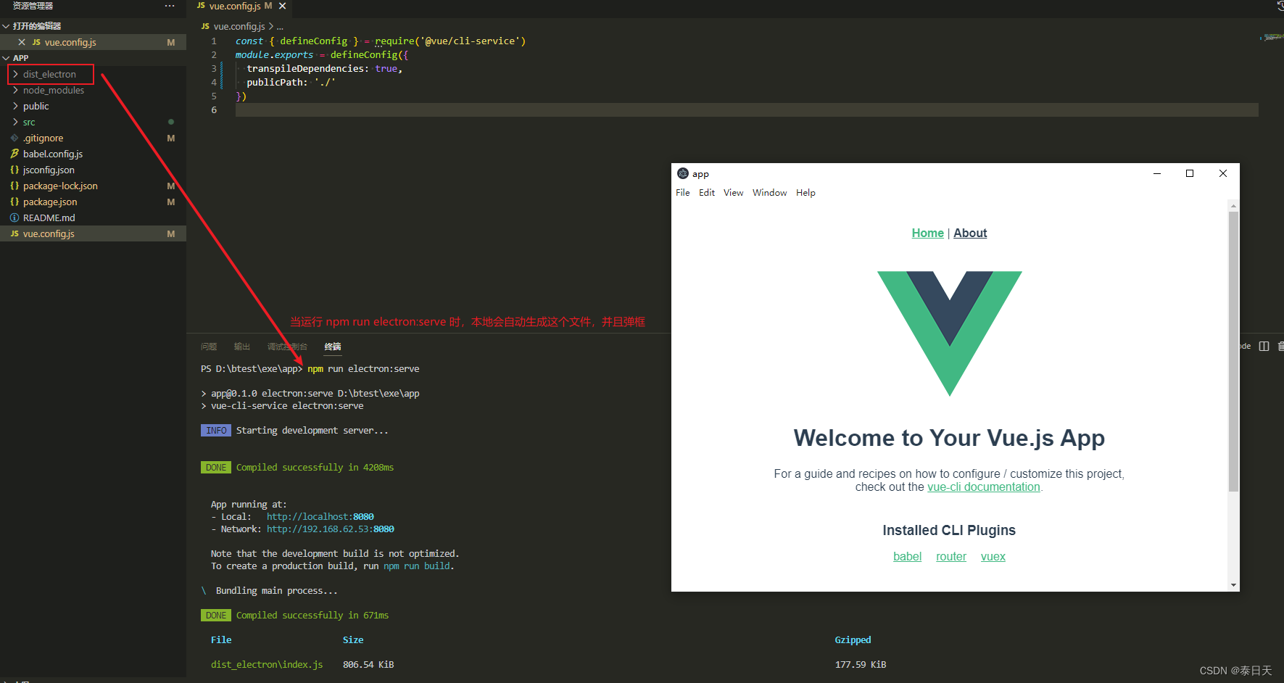The height and width of the screenshot is (683, 1284).
Task: Split the terminal with the split icon
Action: pos(1264,347)
